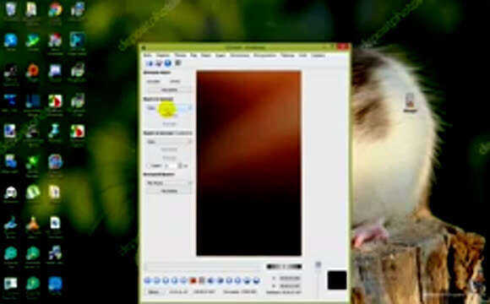
Task: Click the red square button in bottom control row
Action: 193,280
